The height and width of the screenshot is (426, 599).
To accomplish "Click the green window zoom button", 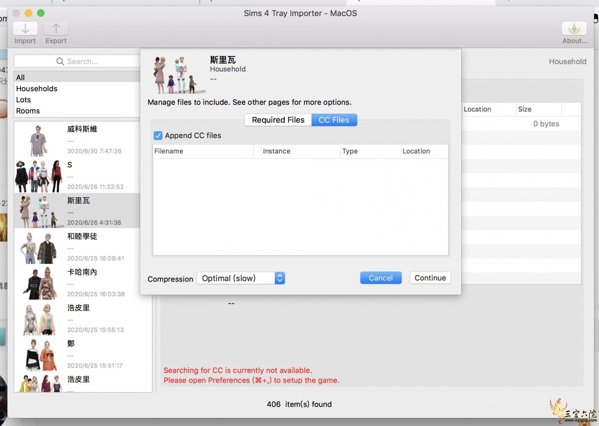I will pyautogui.click(x=41, y=13).
